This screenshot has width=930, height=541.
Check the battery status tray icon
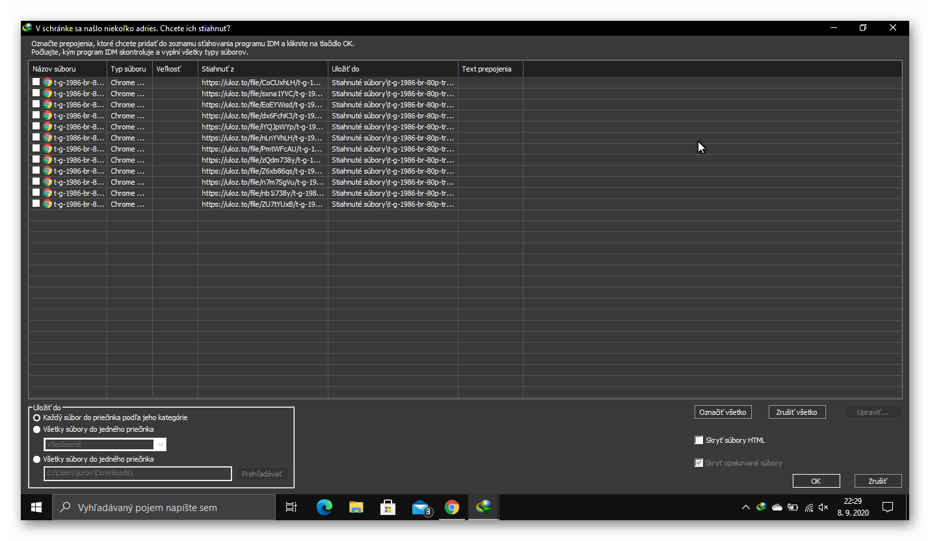(792, 507)
